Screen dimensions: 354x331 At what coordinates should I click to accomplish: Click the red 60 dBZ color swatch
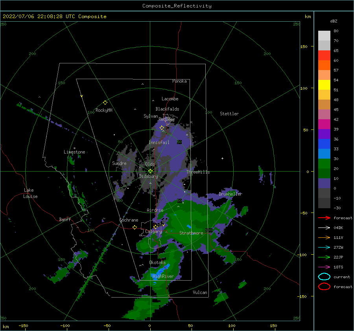(x=324, y=55)
